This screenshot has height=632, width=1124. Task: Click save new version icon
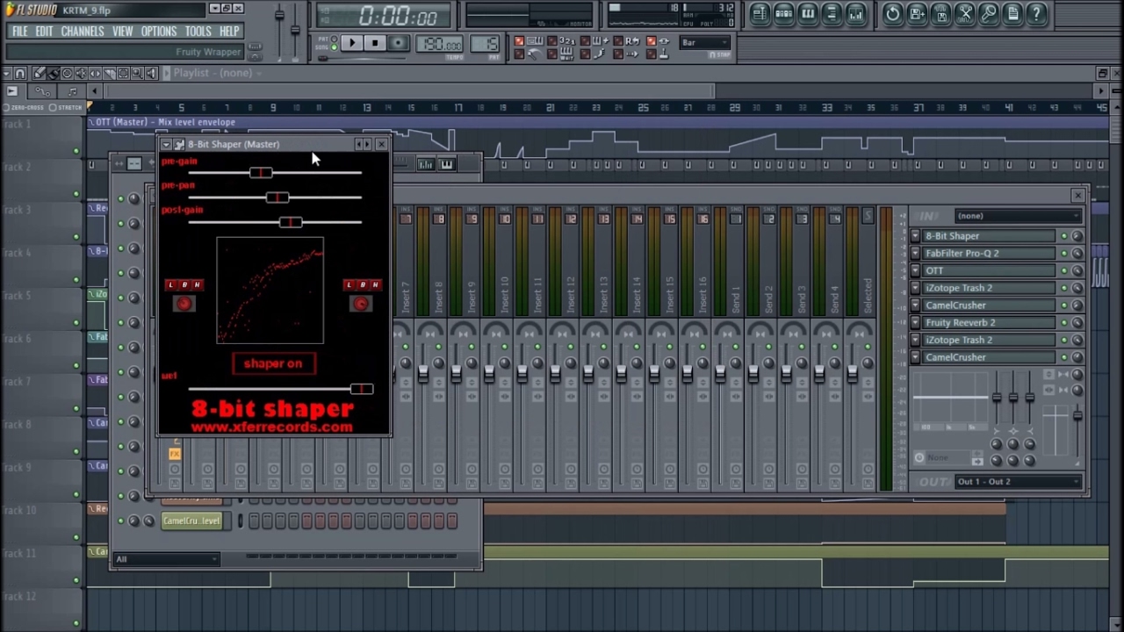(x=917, y=13)
